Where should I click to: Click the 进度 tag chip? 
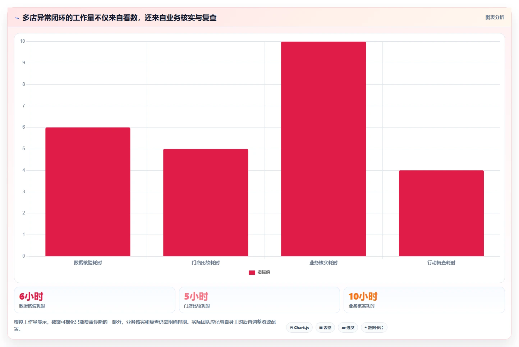pyautogui.click(x=348, y=328)
